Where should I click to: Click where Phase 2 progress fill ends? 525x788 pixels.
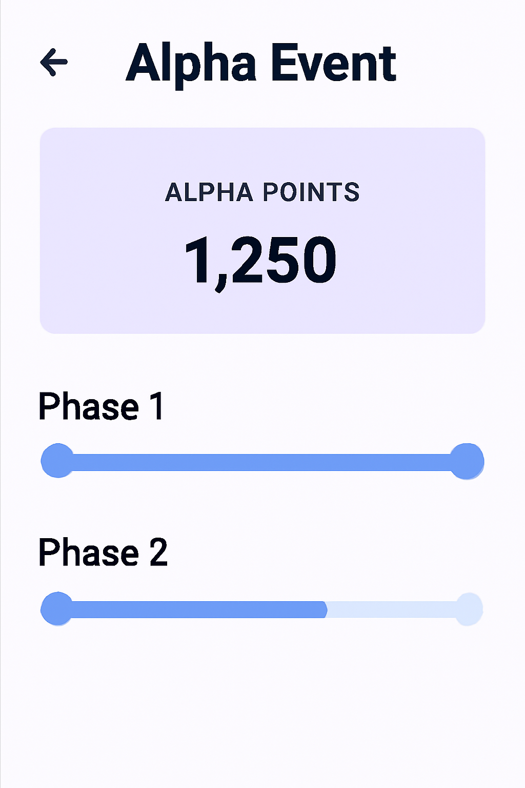click(x=325, y=609)
